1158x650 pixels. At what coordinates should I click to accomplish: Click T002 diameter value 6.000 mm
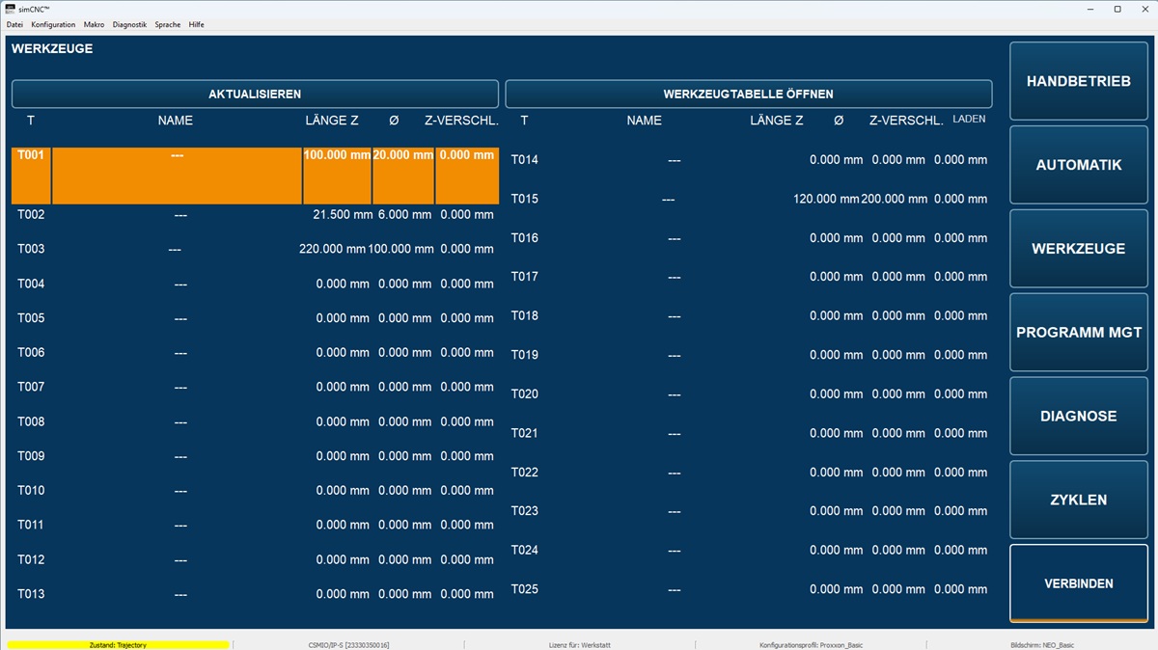click(405, 214)
